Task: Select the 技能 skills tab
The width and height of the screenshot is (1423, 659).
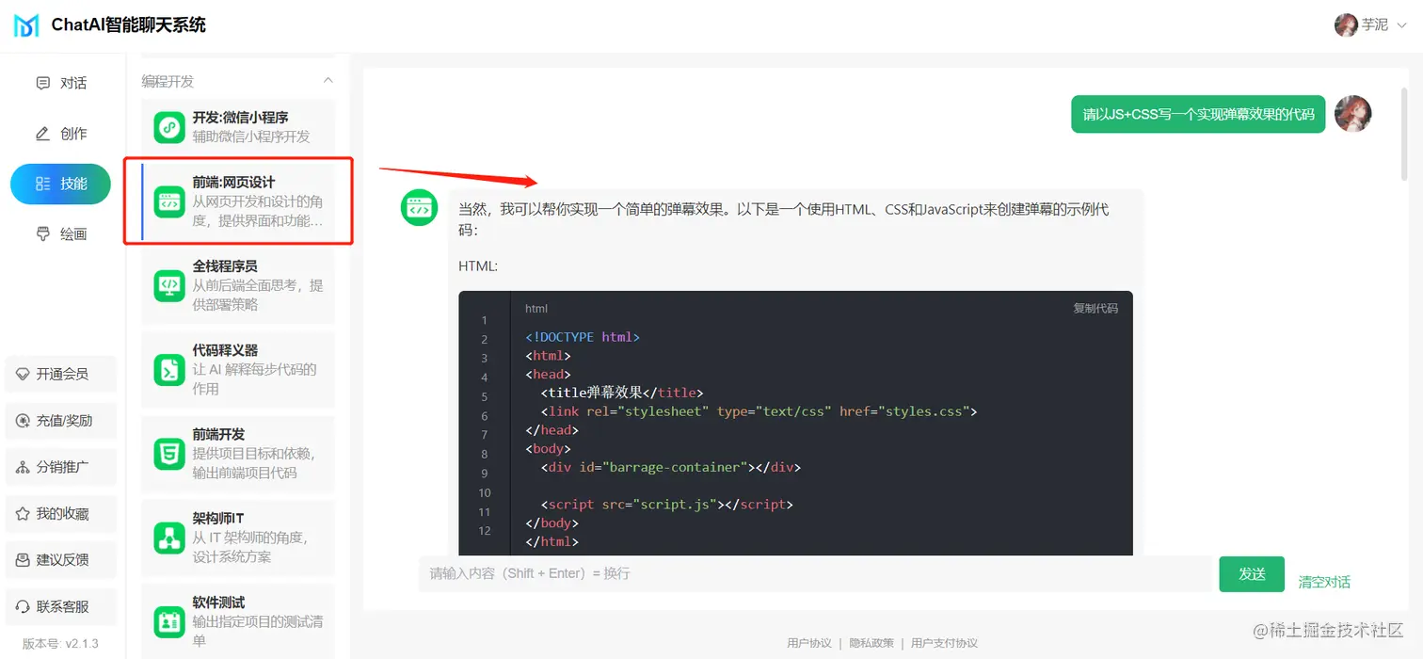Action: [60, 184]
